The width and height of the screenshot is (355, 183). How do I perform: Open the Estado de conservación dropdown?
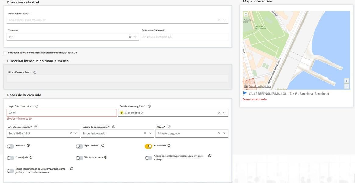tap(150, 133)
